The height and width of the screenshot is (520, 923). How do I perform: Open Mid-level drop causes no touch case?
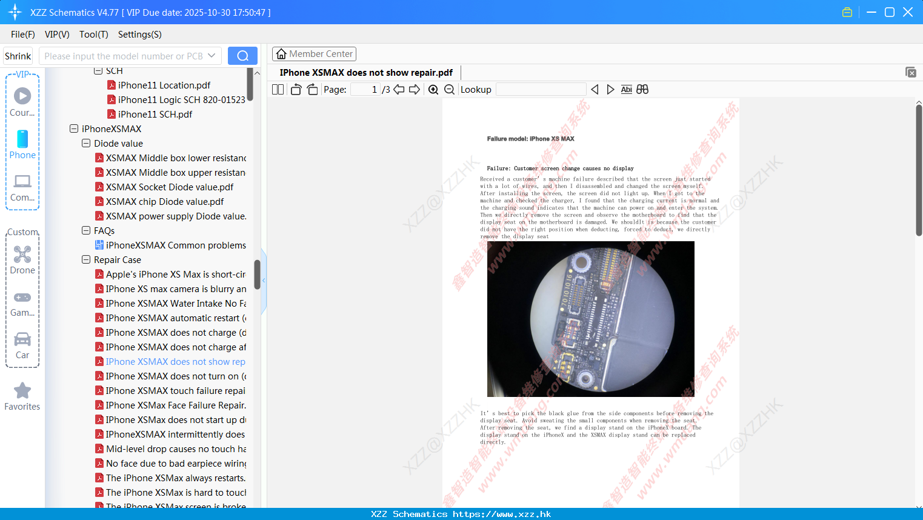click(x=170, y=448)
